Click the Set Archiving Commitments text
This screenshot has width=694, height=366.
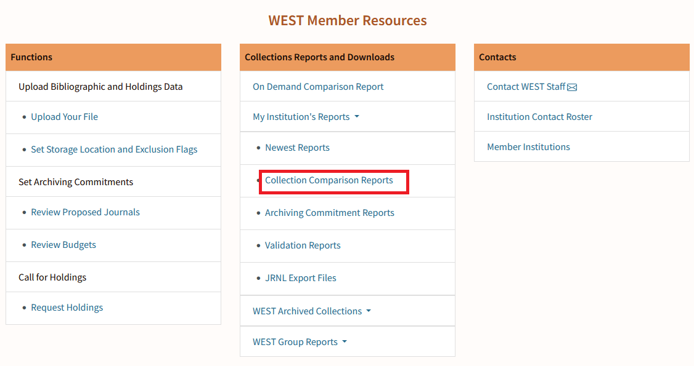click(x=76, y=182)
